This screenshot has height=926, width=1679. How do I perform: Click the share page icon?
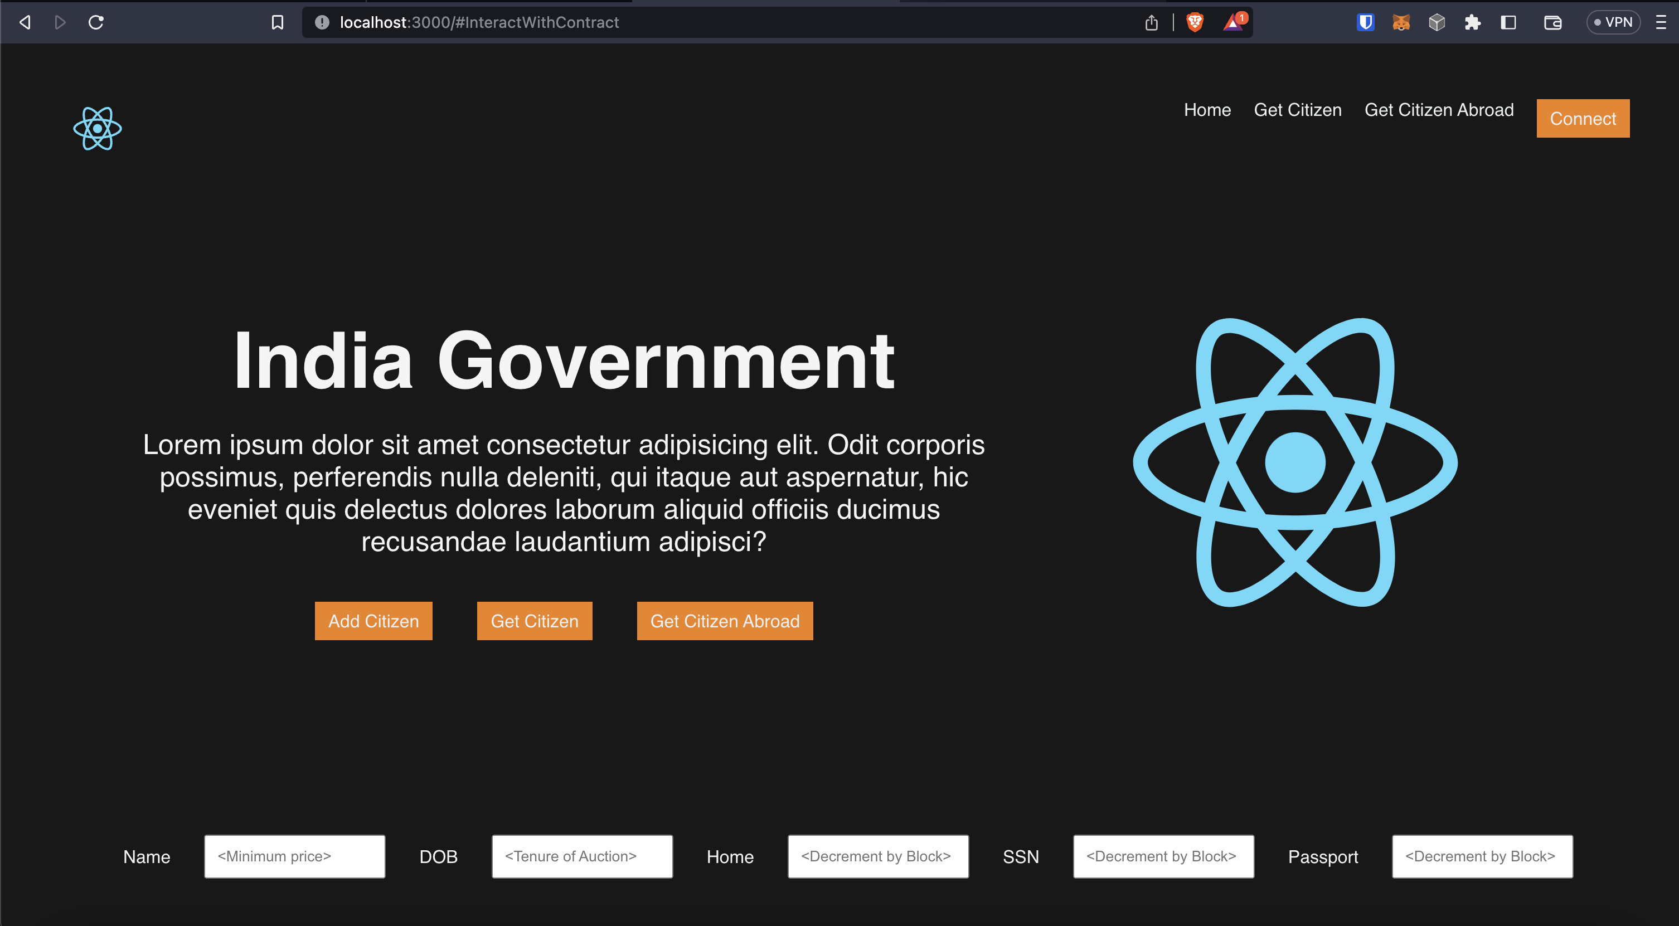(1151, 22)
